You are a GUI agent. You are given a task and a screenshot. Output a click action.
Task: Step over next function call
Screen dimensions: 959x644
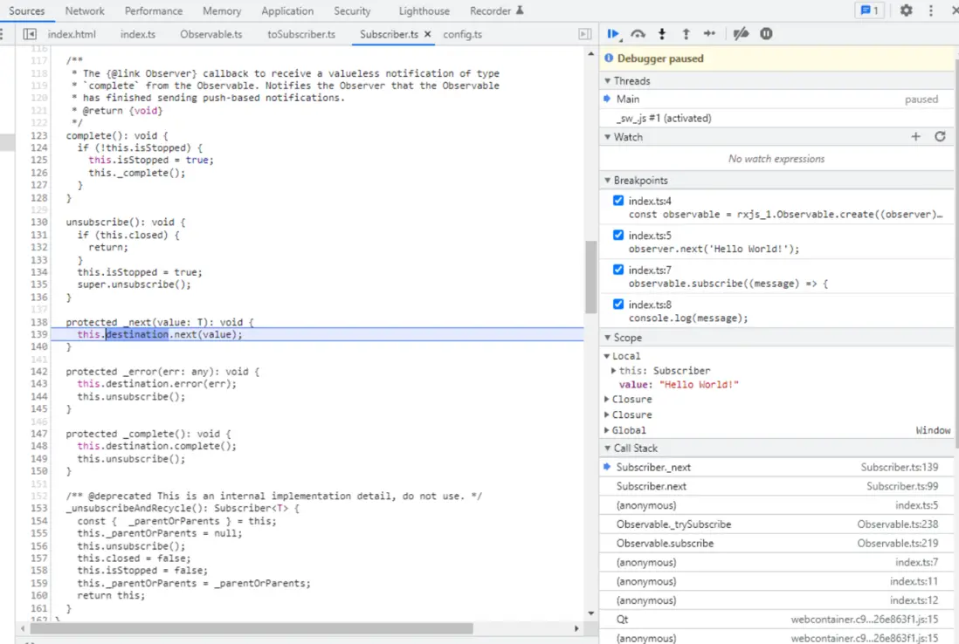(x=638, y=34)
